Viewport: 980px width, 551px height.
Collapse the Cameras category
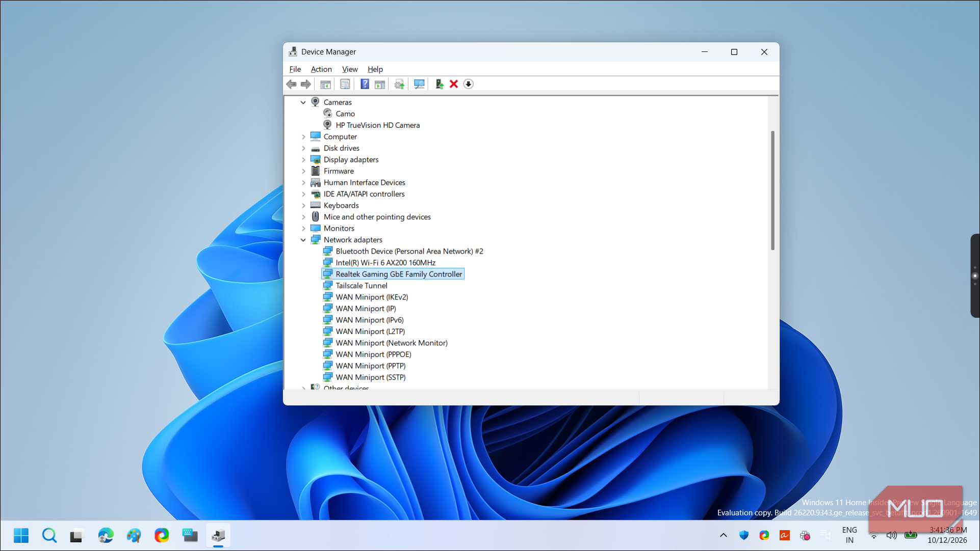[x=303, y=102]
